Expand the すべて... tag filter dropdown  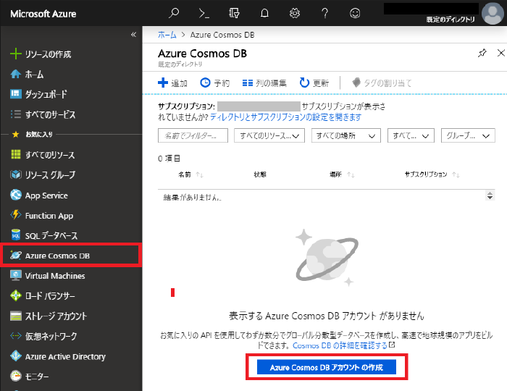[411, 135]
